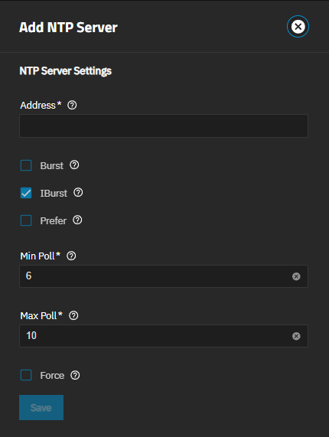Open the Min Poll help tooltip
Viewport: 329px width, 437px height.
pos(71,256)
